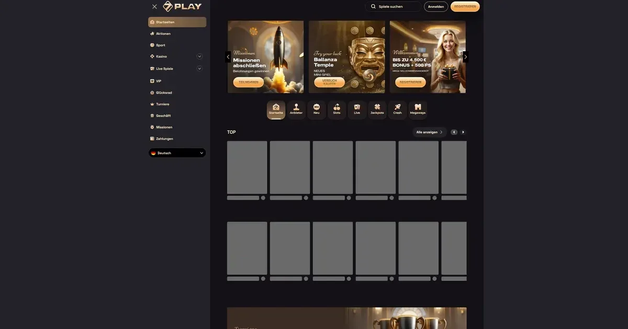The image size is (628, 329).
Task: Click Versuch kaufen on Ballanza Temple banner
Action: click(x=330, y=83)
